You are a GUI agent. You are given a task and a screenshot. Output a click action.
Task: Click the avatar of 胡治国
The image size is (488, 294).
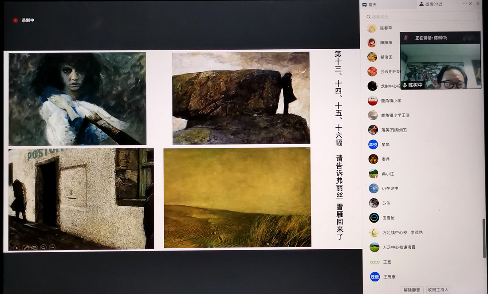pos(372,57)
